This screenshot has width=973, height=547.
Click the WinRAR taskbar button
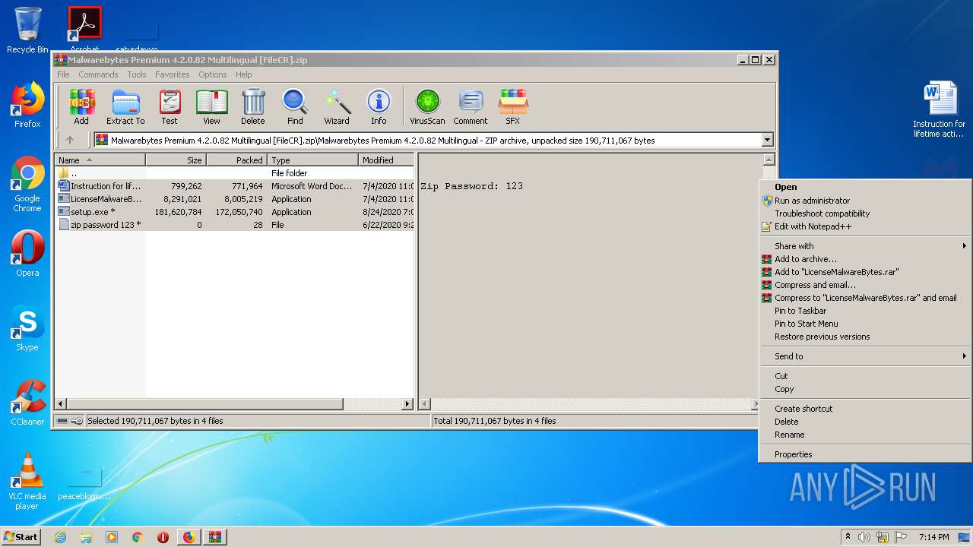[x=214, y=537]
